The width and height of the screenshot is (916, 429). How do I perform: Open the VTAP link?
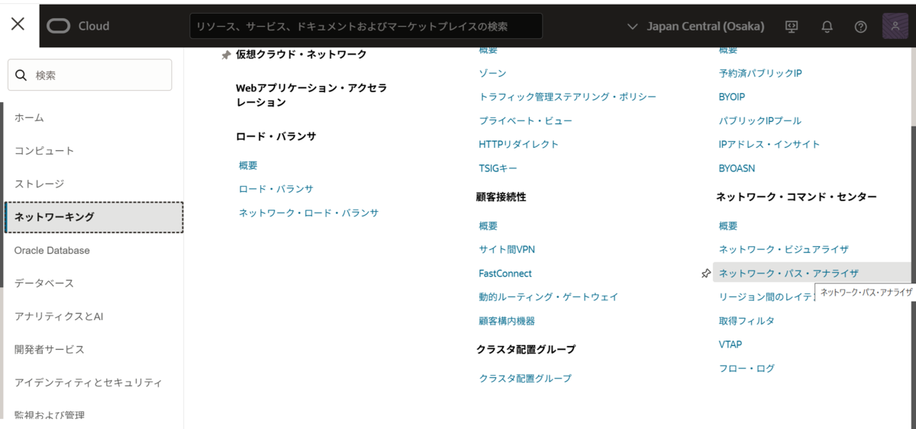pyautogui.click(x=730, y=344)
